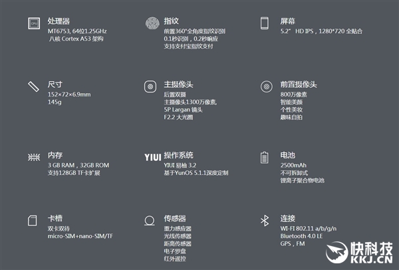Click the text GPS，FM
399x270 pixels.
[x=293, y=243]
